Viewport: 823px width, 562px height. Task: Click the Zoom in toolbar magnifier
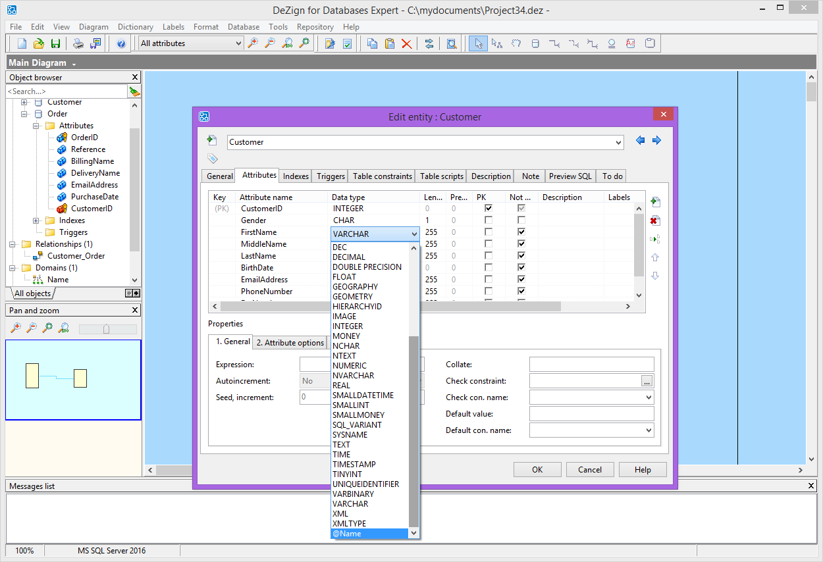(x=253, y=43)
